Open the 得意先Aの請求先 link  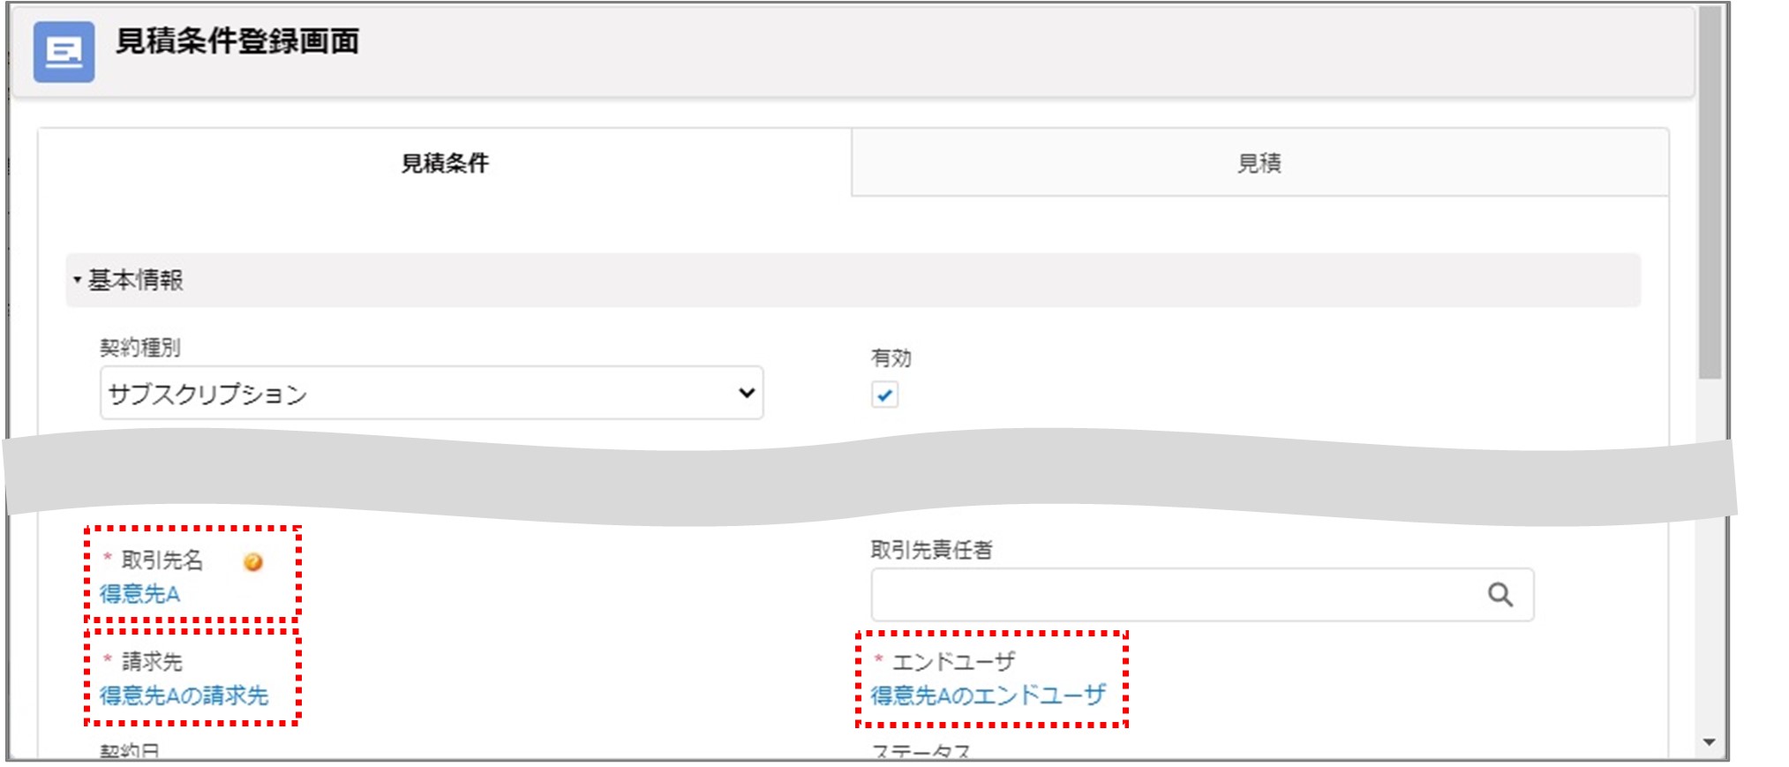(184, 696)
